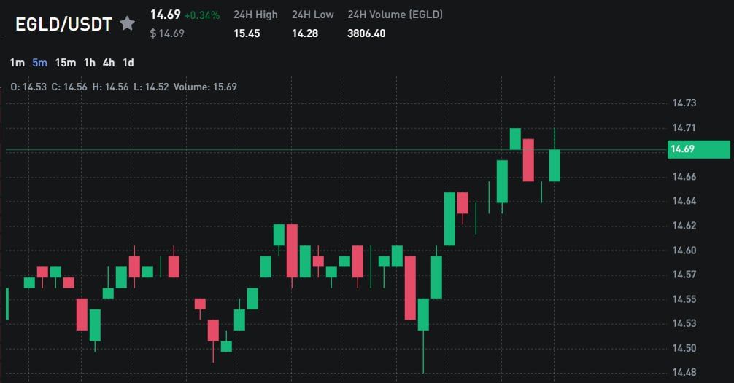The image size is (734, 383).
Task: Switch chart to 15m interval
Action: 66,63
